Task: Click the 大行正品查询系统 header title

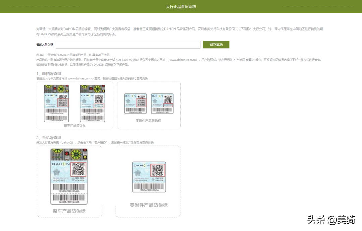Action: [181, 7]
